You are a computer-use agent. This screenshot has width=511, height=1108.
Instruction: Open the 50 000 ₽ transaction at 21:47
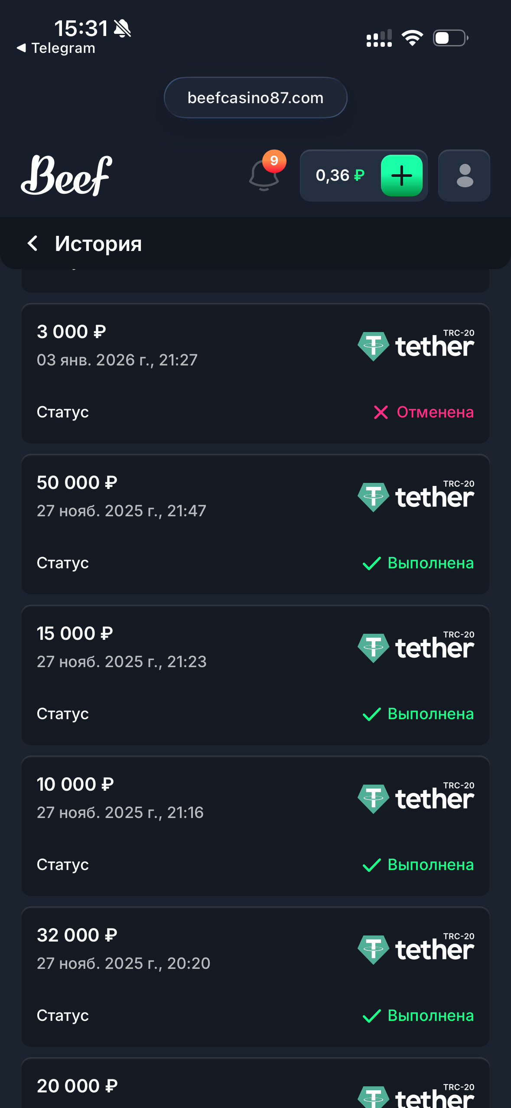tap(255, 525)
